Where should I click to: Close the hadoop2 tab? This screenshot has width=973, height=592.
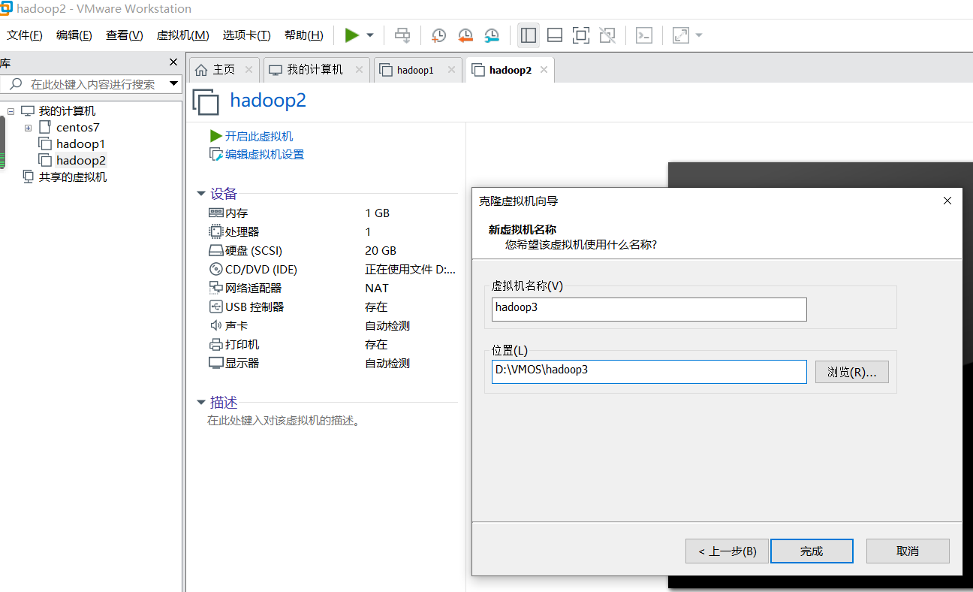tap(544, 70)
